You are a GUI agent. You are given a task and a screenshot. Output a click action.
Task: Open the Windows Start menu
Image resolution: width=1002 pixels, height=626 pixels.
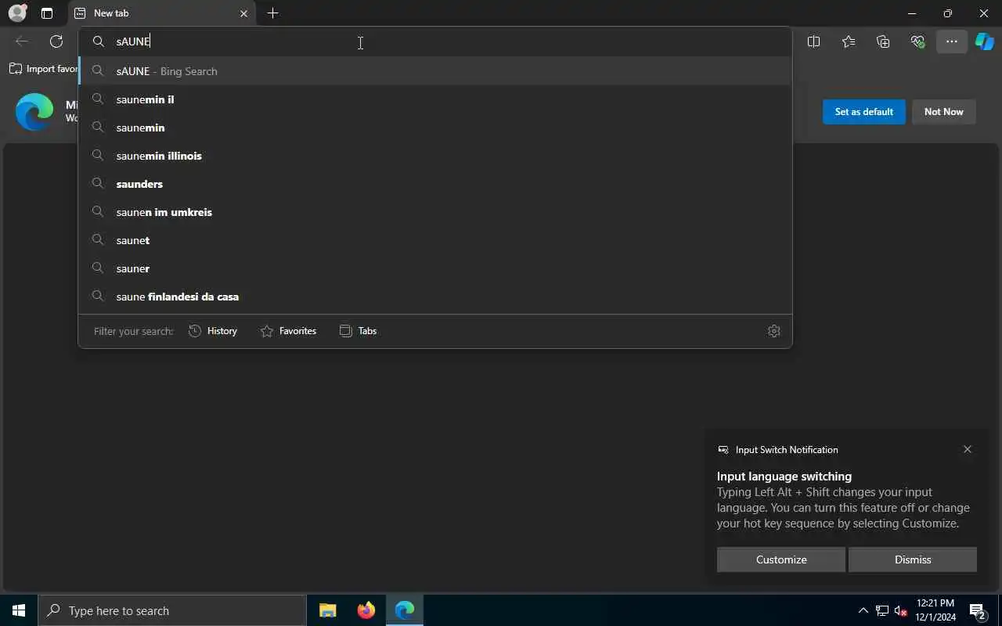click(x=19, y=610)
